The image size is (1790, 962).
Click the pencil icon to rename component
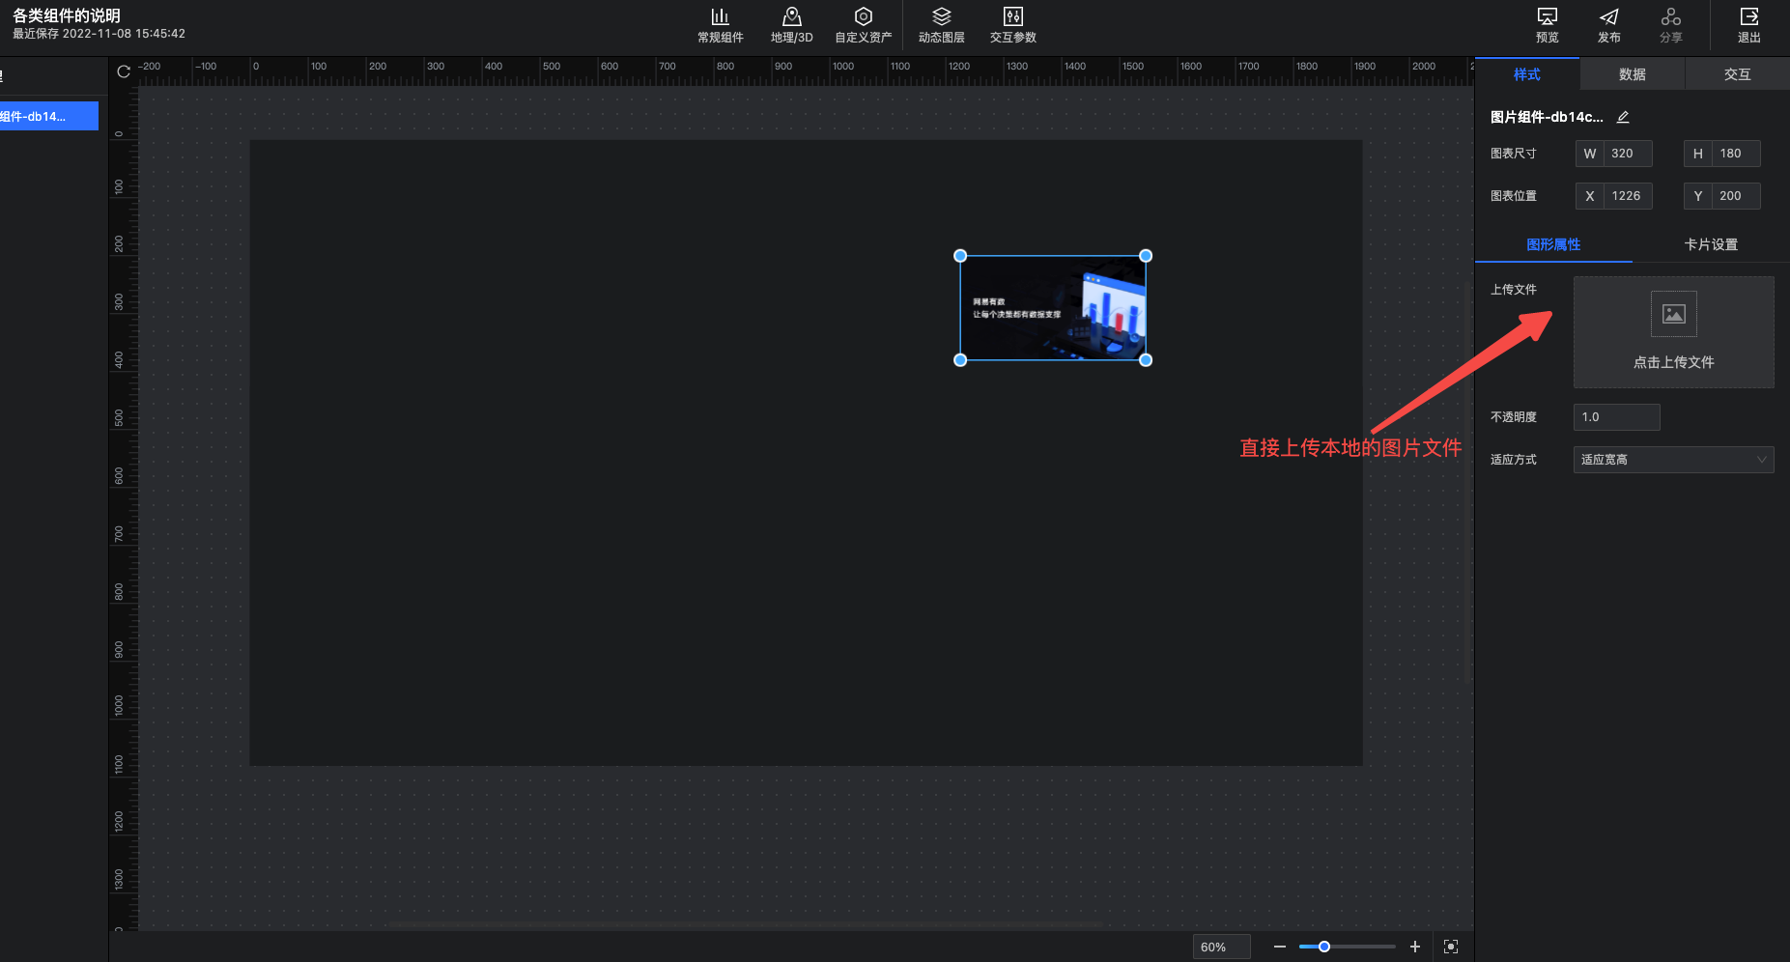click(x=1623, y=117)
